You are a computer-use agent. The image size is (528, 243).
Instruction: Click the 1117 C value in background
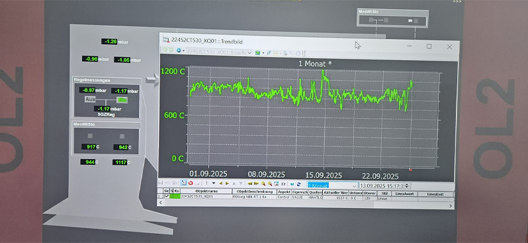coord(121,162)
